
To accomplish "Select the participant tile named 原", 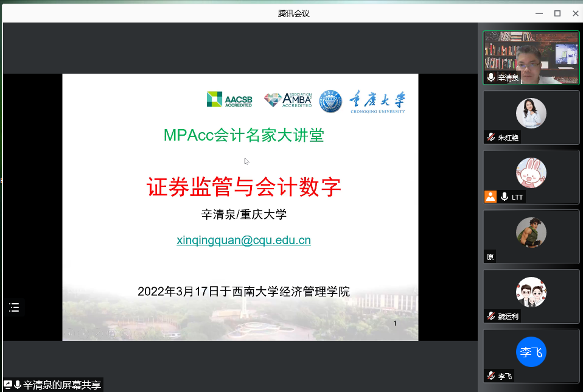I will (x=531, y=237).
